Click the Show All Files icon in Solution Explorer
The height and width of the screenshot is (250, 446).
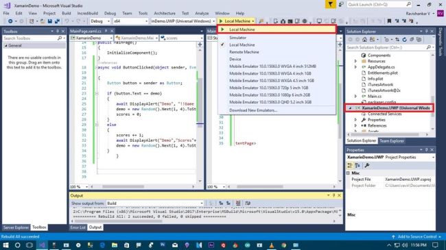[419, 40]
